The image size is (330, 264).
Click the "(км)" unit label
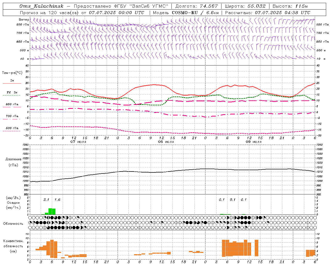tap(13, 251)
